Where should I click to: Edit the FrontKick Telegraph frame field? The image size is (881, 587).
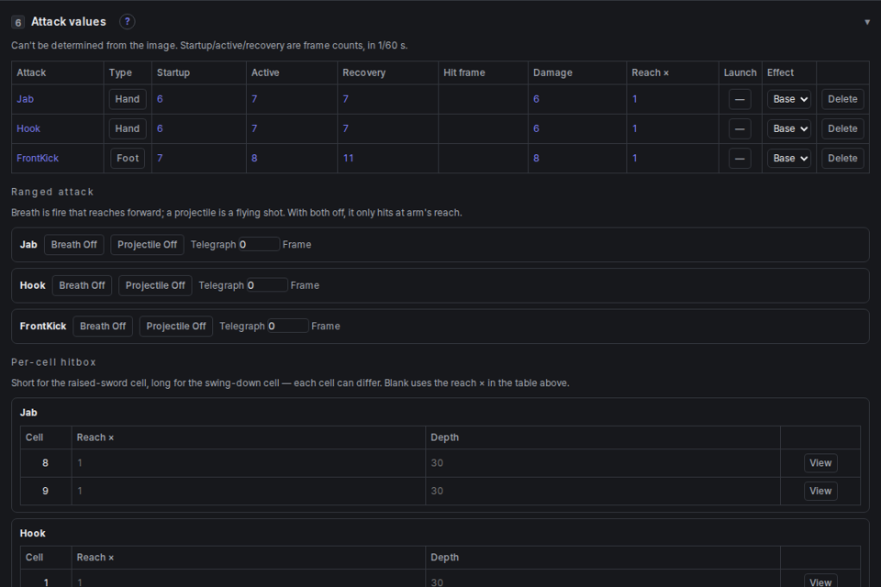pos(287,326)
